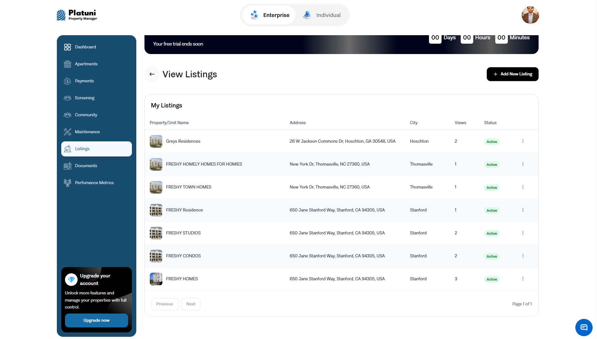Switch to Individual mode

pyautogui.click(x=322, y=15)
